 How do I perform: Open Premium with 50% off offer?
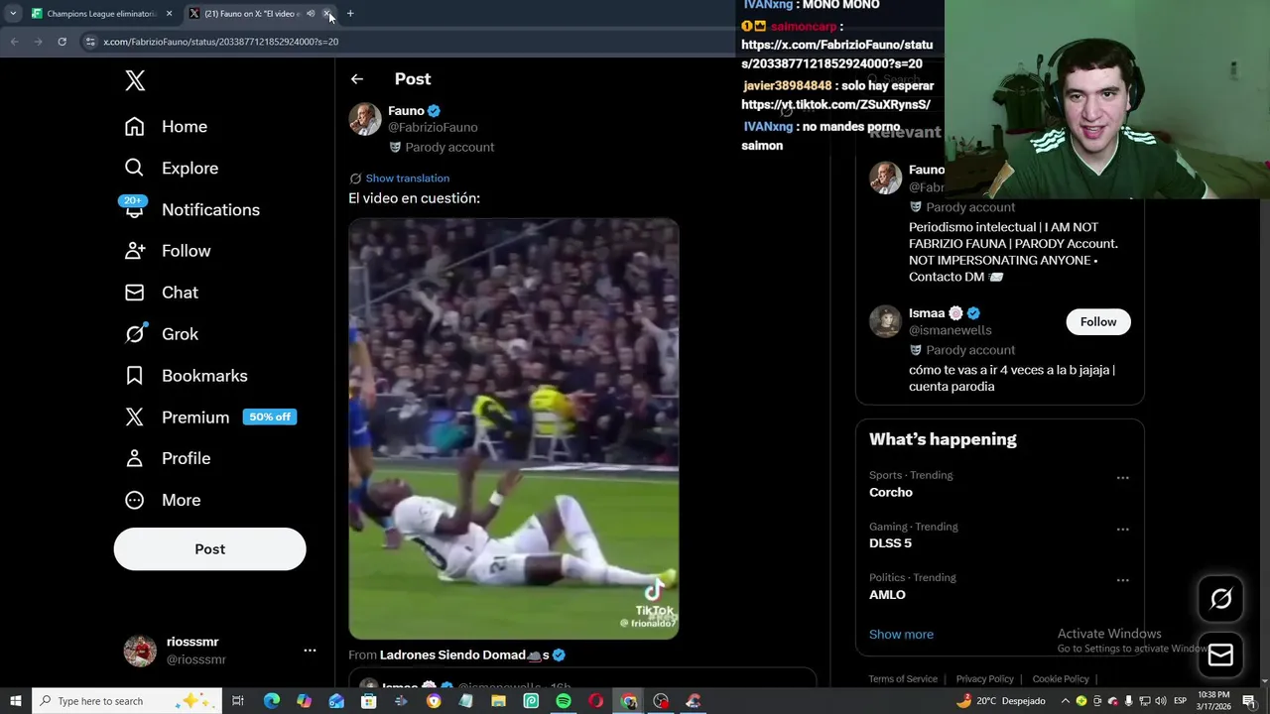click(x=210, y=417)
